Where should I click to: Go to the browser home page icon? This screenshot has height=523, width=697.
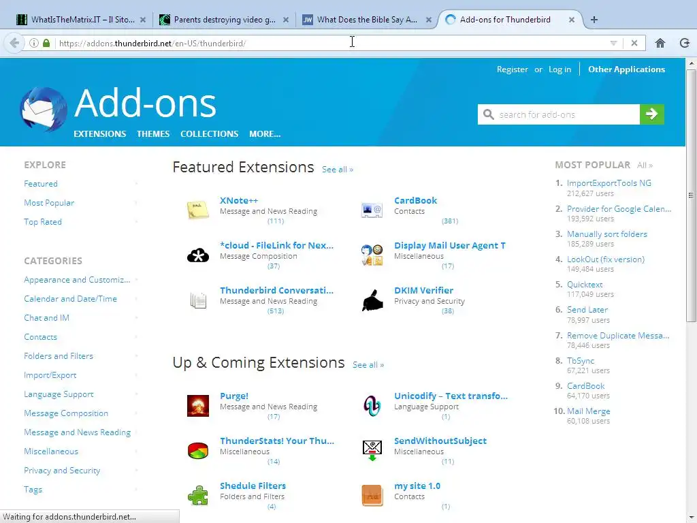click(660, 43)
